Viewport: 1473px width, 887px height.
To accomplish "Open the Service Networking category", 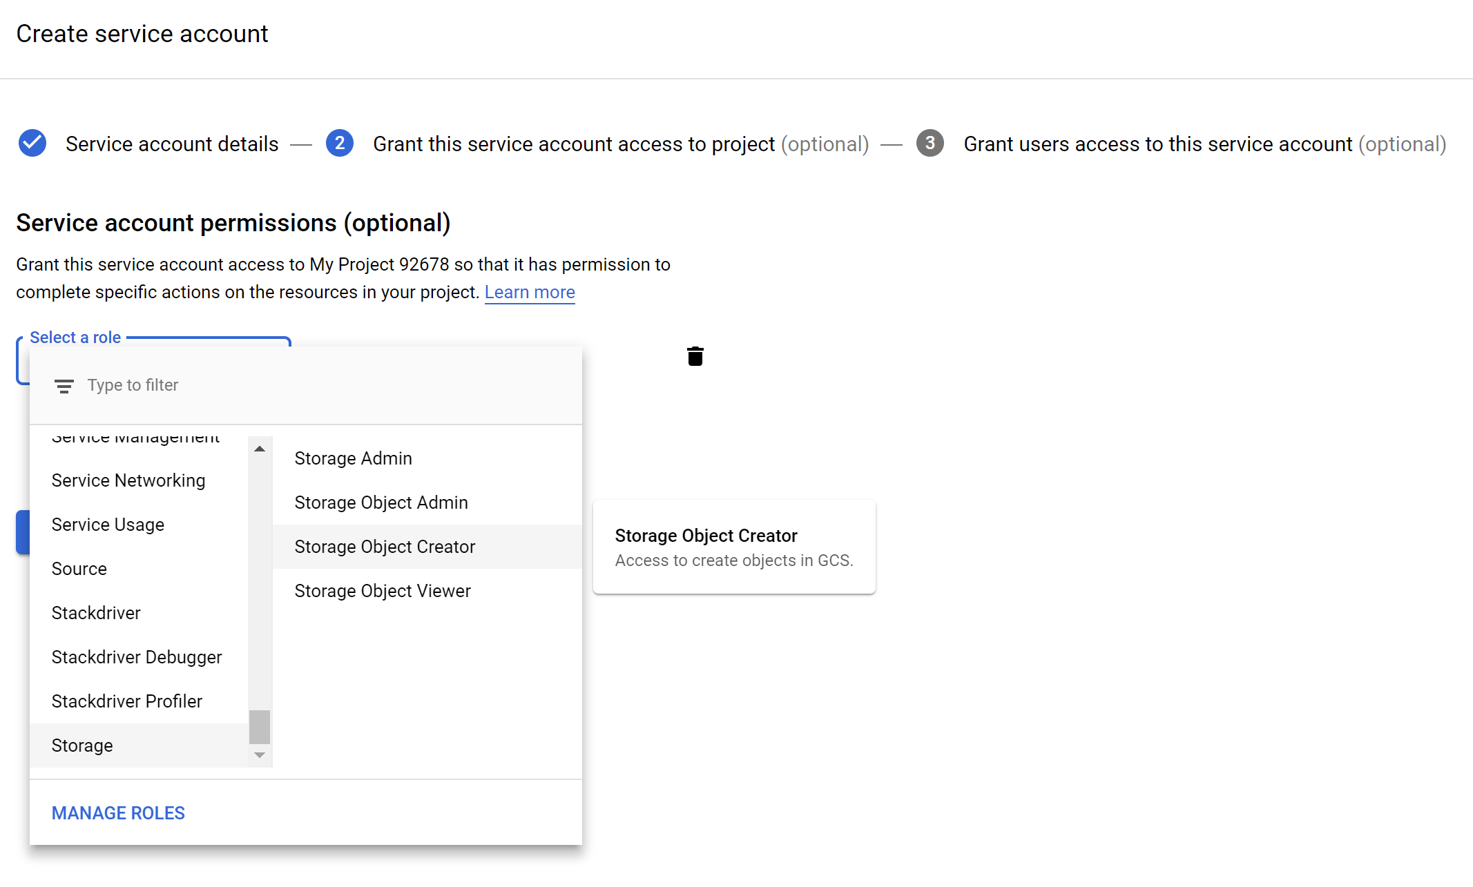I will tap(128, 480).
